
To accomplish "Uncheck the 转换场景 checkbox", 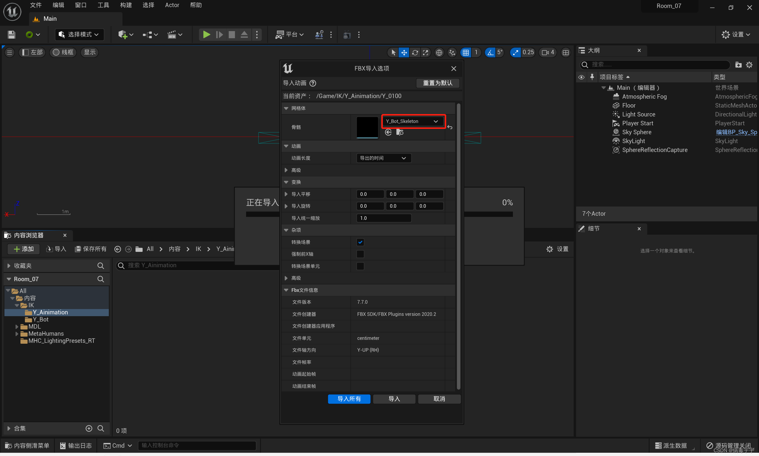I will [x=360, y=242].
